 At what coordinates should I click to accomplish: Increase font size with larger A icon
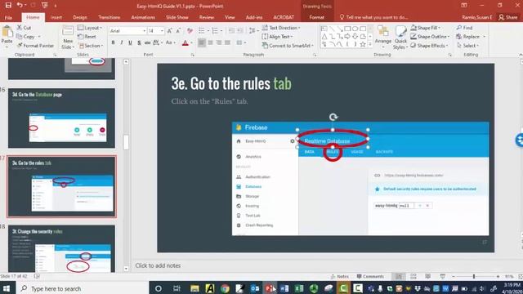coord(170,31)
